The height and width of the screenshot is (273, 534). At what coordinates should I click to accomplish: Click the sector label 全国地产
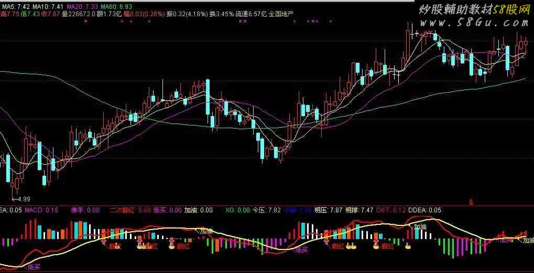coord(281,14)
